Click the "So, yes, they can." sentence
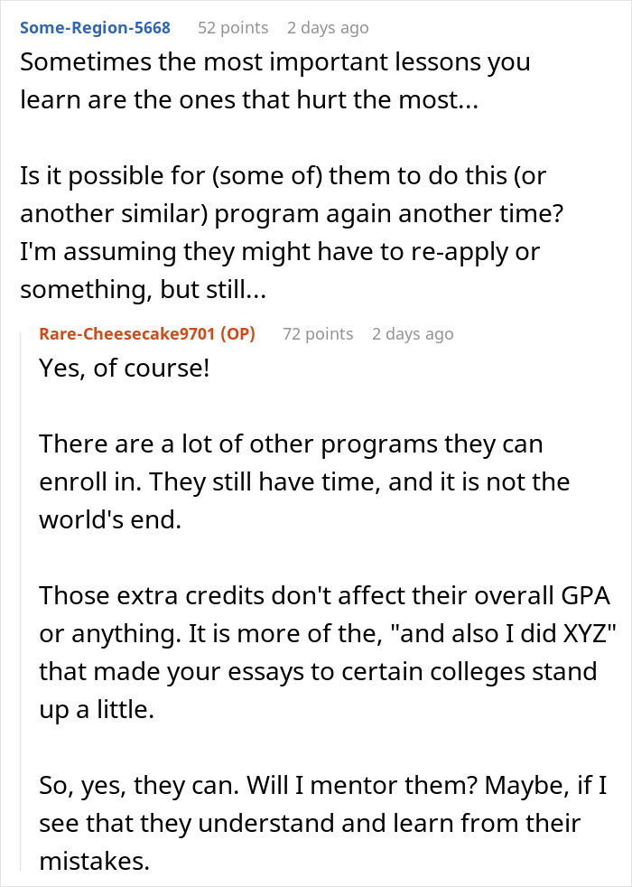The image size is (632, 887). [135, 785]
